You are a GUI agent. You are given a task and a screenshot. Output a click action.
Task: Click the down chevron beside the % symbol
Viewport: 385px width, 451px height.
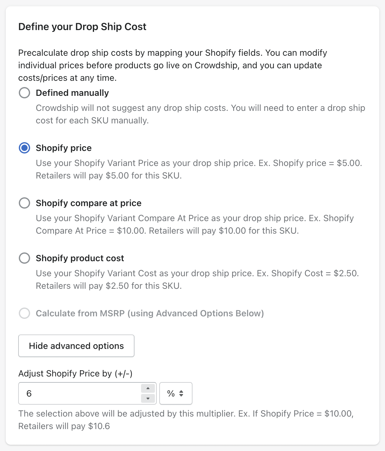(182, 396)
